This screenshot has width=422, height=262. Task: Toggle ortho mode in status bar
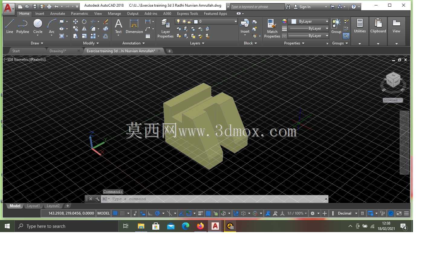click(x=150, y=213)
